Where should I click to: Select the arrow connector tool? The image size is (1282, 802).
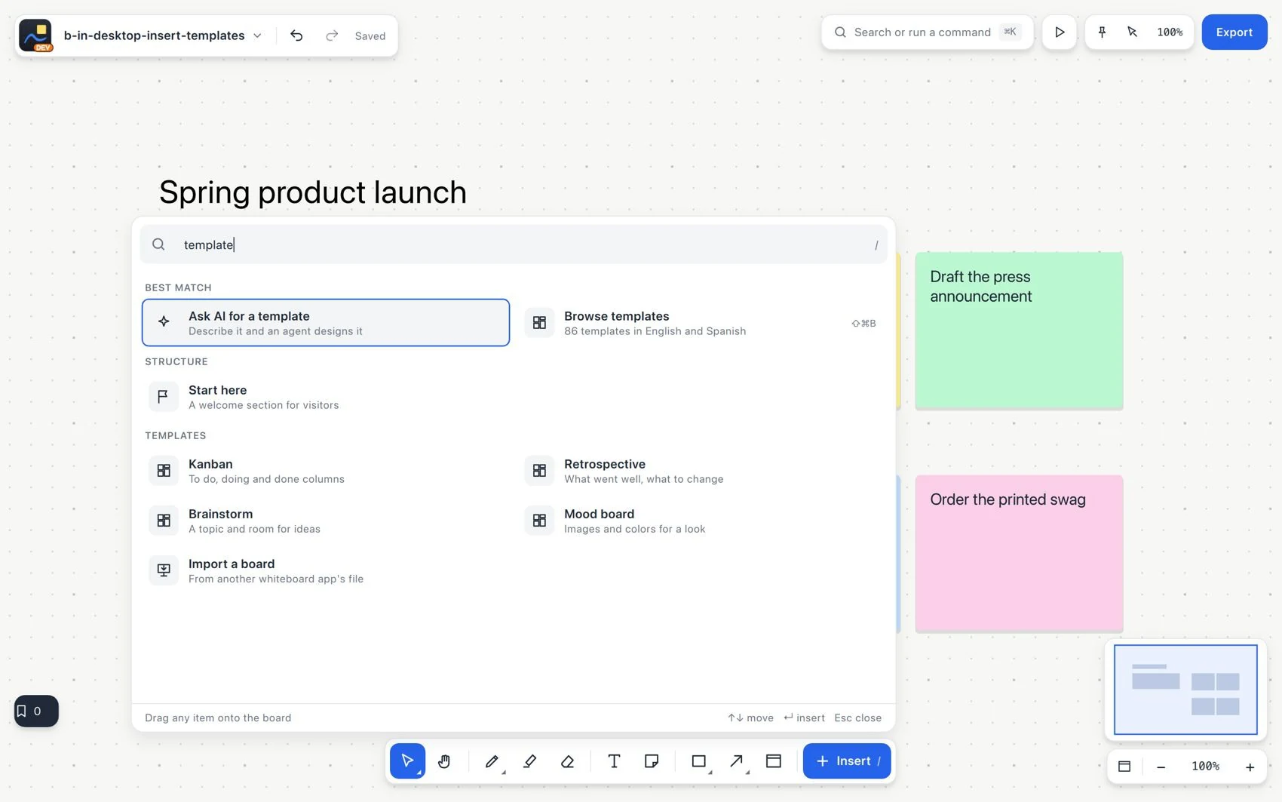point(737,761)
